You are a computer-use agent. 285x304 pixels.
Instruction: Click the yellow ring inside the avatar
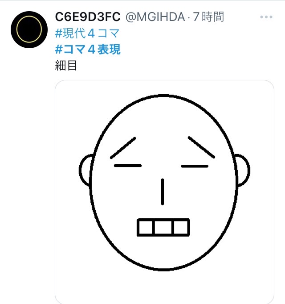pyautogui.click(x=29, y=29)
